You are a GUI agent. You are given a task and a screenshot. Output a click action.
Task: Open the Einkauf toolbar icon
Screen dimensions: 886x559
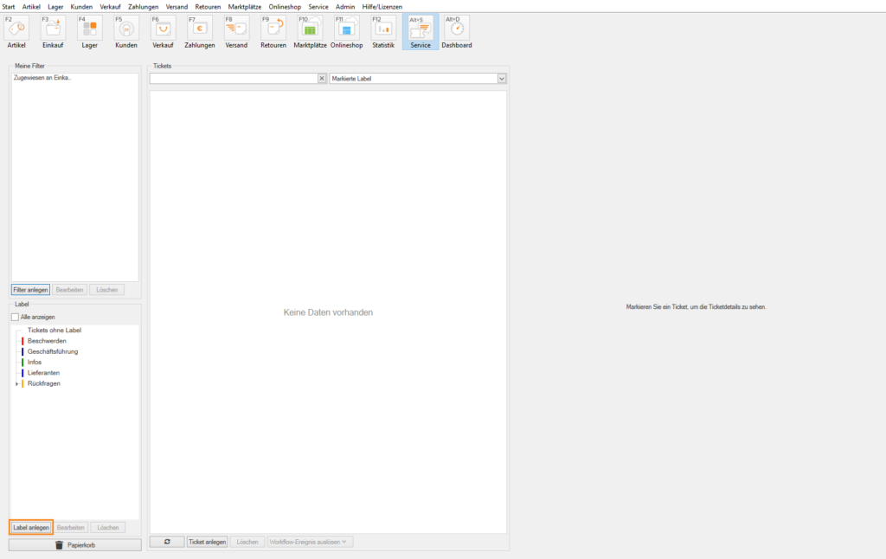pyautogui.click(x=53, y=29)
